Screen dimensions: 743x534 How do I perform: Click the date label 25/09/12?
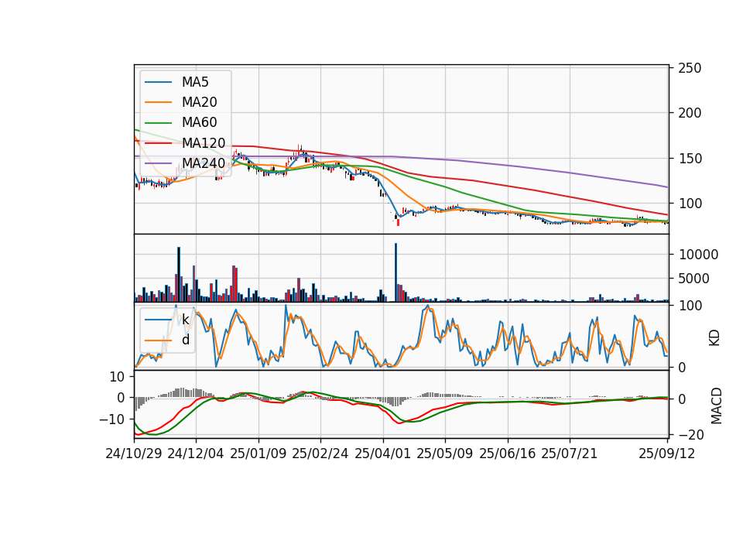(667, 454)
